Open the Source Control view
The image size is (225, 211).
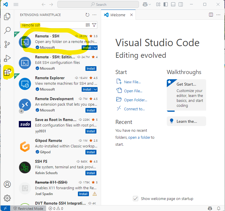click(7, 44)
